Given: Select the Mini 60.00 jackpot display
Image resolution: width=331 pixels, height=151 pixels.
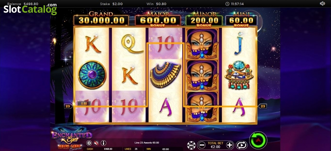Looking at the screenshot, I should point(241,19).
